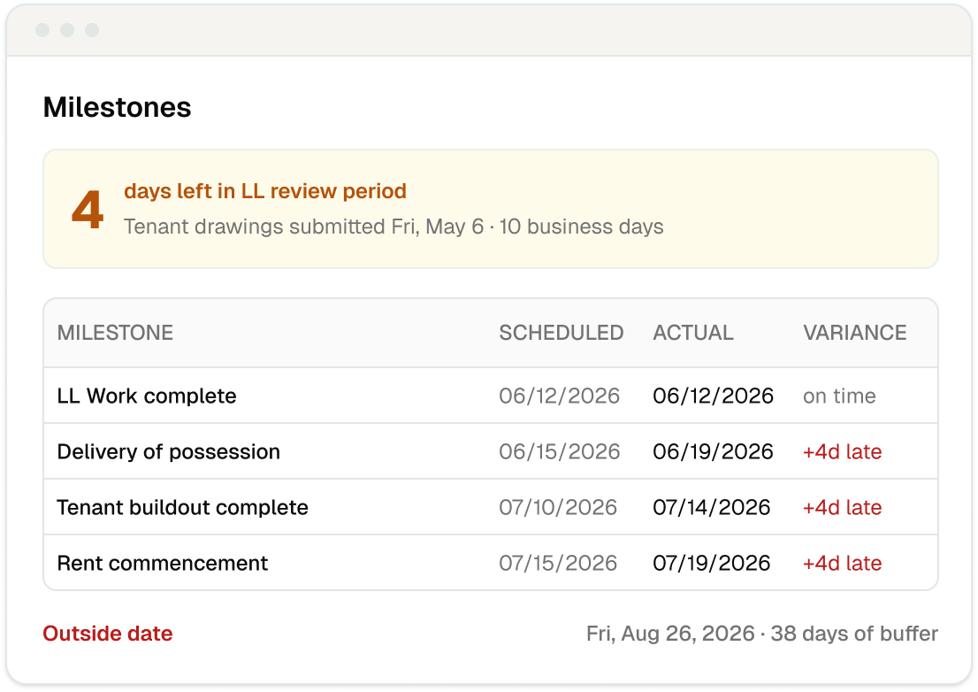The height and width of the screenshot is (692, 978).
Task: Click 'Tenant drawings submitted Fri, May 6' line
Action: pos(393,227)
